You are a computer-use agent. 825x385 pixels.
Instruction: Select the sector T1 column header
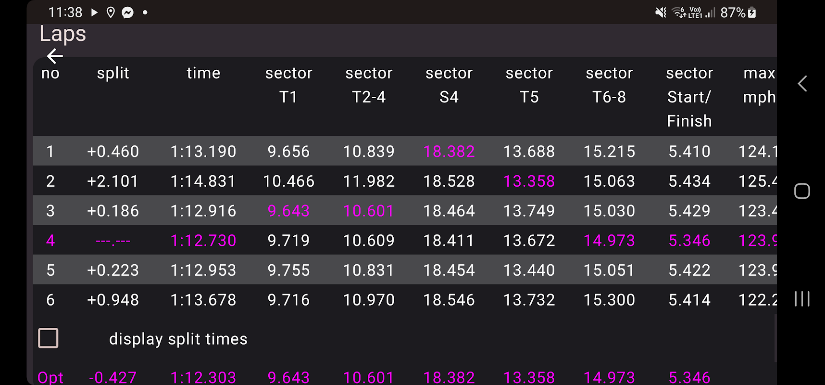click(x=288, y=85)
